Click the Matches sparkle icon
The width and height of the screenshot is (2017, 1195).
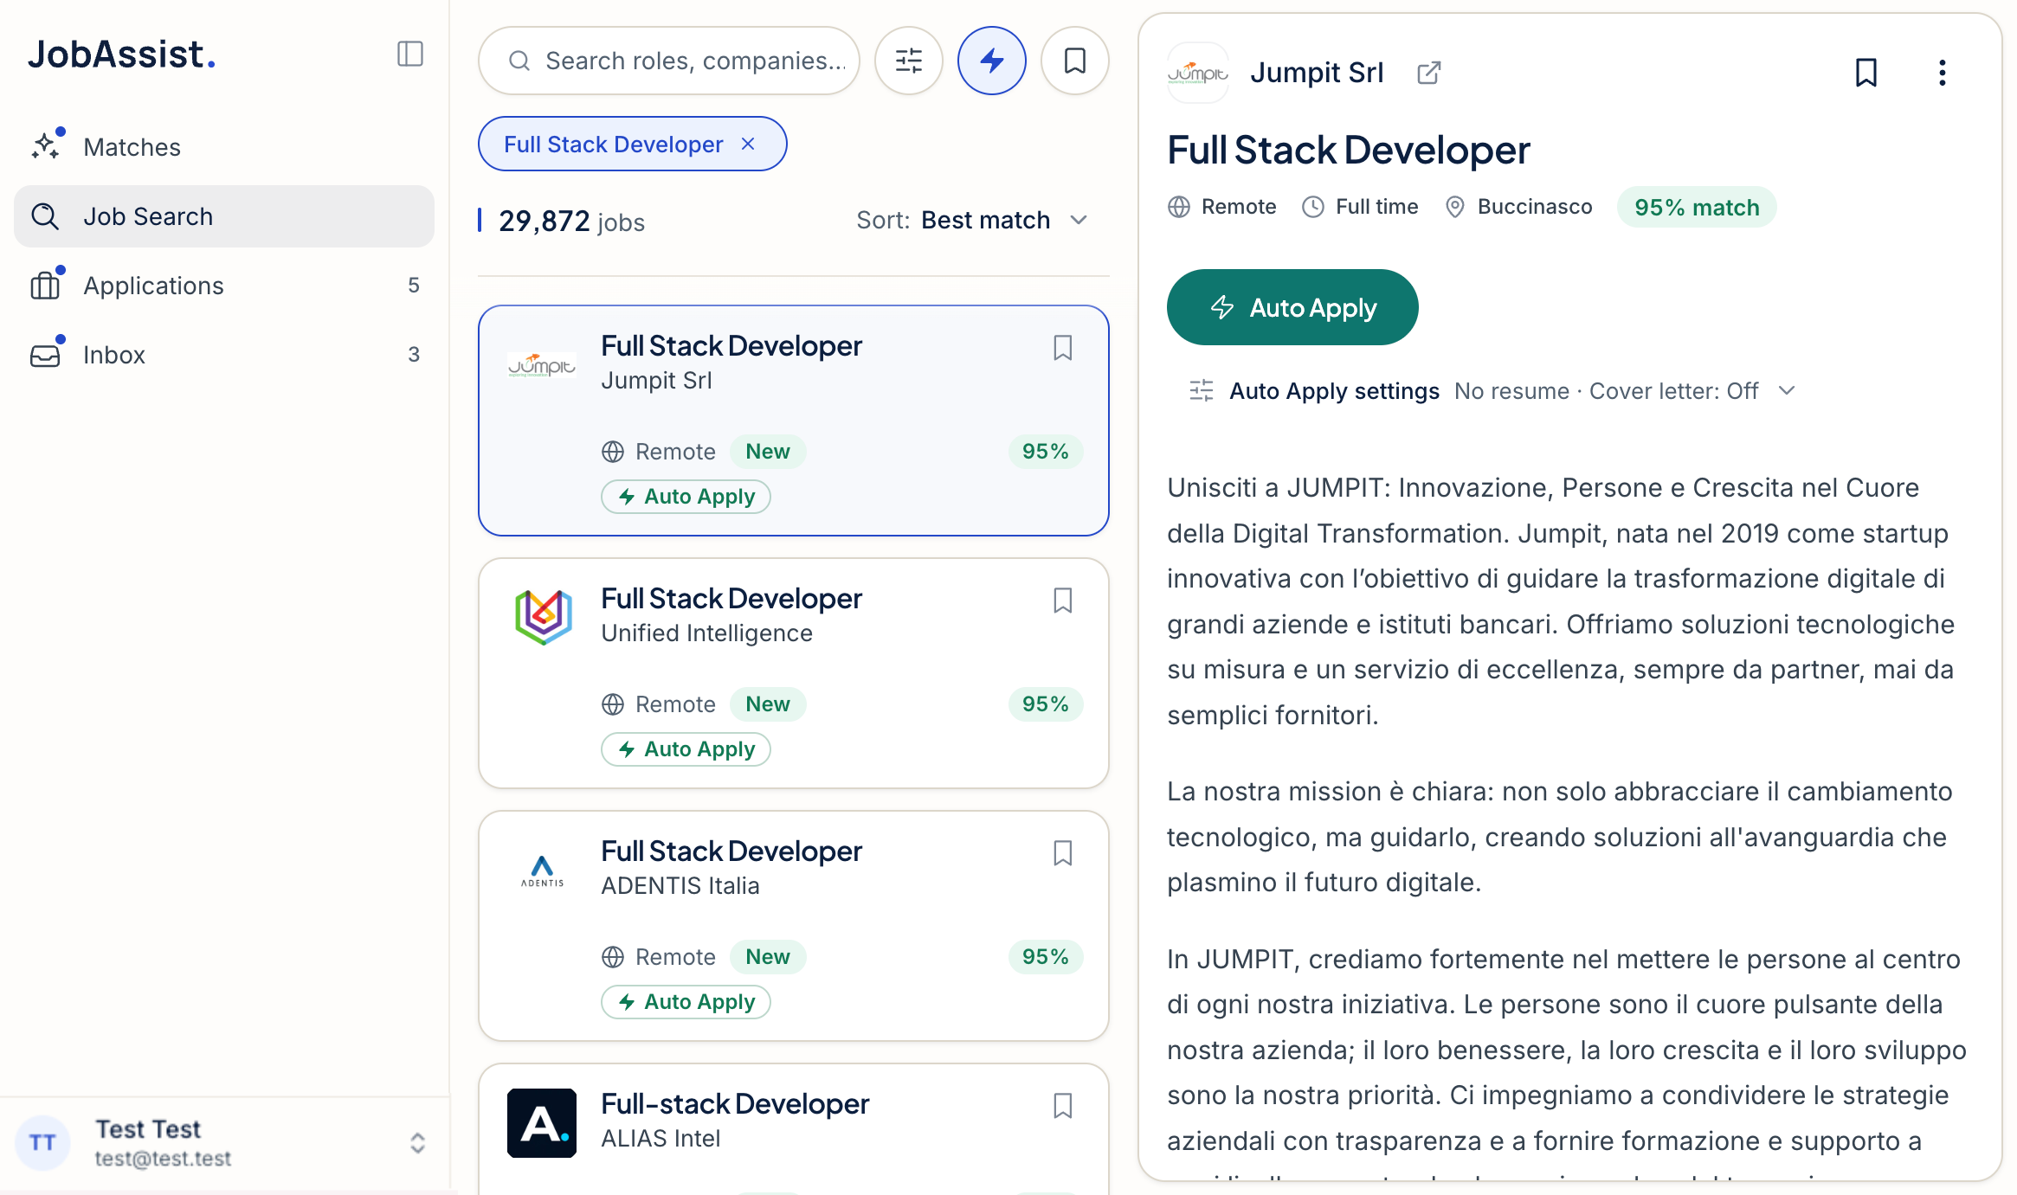[x=46, y=146]
